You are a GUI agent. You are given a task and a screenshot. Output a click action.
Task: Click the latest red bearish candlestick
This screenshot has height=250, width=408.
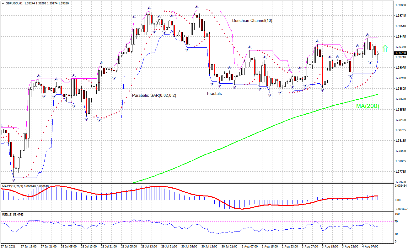pos(375,50)
